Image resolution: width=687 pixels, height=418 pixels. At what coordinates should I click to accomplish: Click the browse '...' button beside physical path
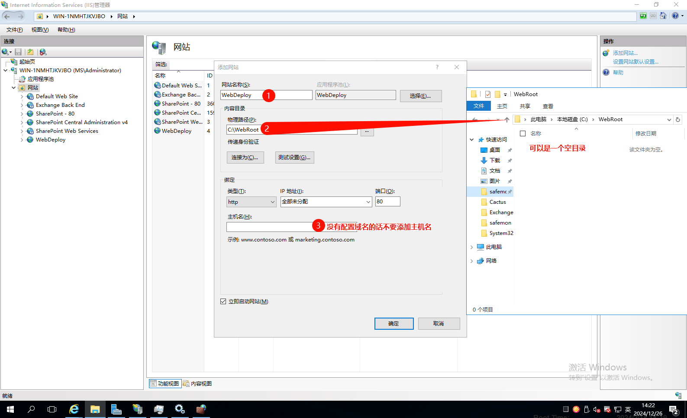[x=367, y=131]
